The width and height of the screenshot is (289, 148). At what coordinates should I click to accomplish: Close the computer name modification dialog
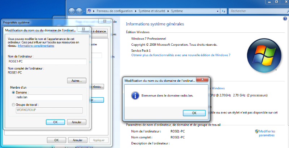pos(83,29)
